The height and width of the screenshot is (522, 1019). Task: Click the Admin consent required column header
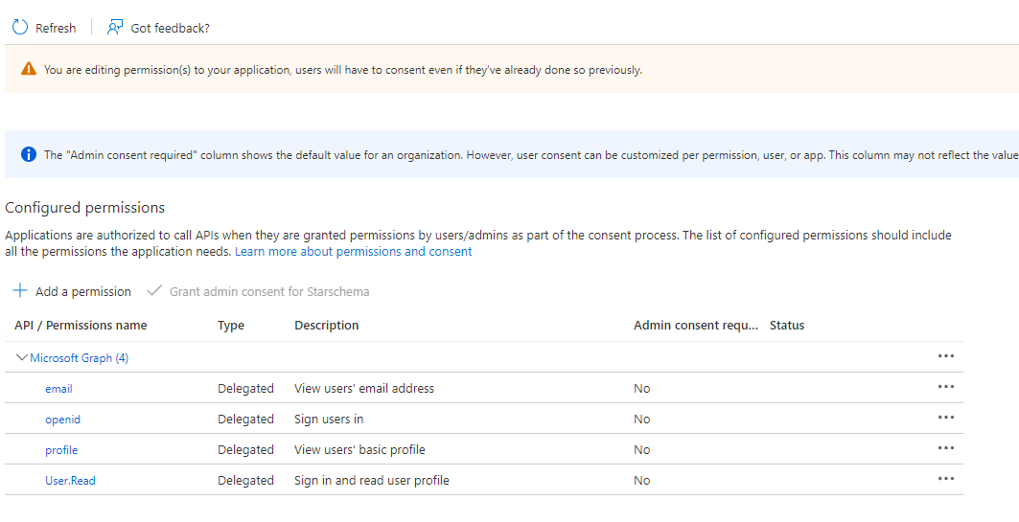(695, 326)
